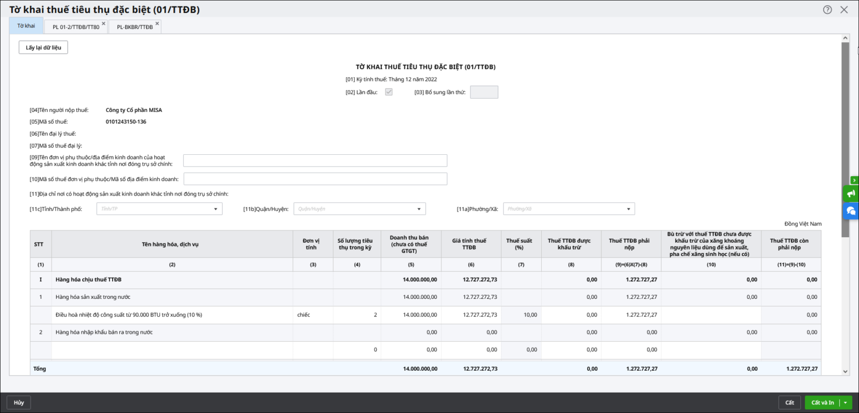
Task: Click the Kỳ tính thuế Tháng 12 text
Action: click(x=391, y=79)
